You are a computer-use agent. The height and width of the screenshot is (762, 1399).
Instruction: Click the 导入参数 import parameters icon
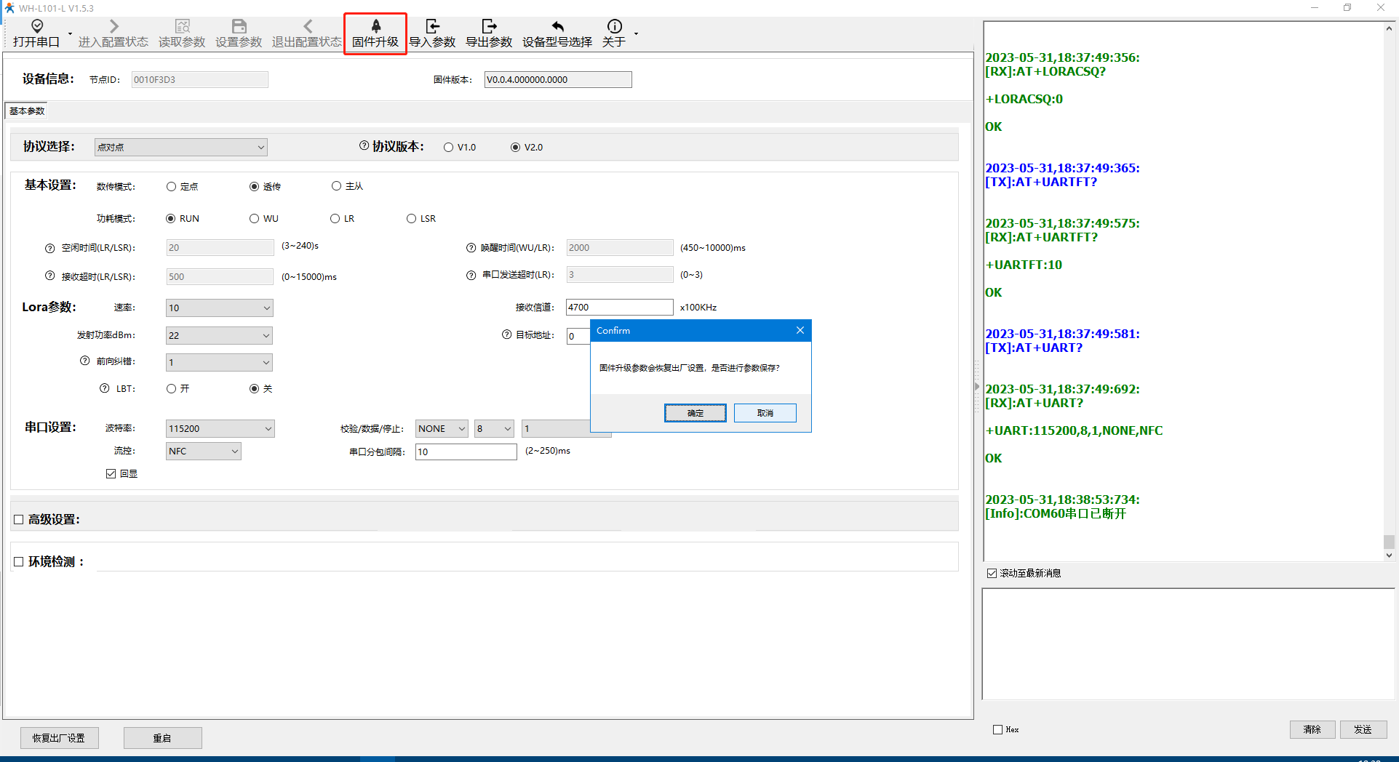point(432,27)
